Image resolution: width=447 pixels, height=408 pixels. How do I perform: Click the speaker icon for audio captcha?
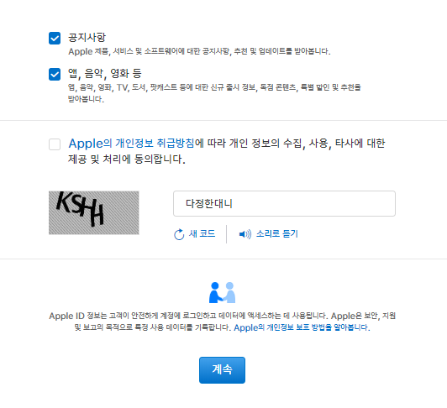pos(245,234)
